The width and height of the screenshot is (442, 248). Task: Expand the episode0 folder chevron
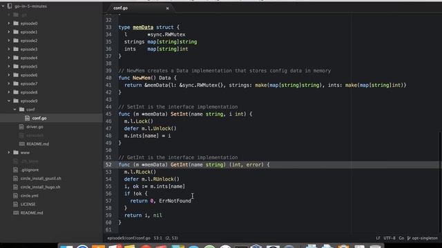coord(9,23)
